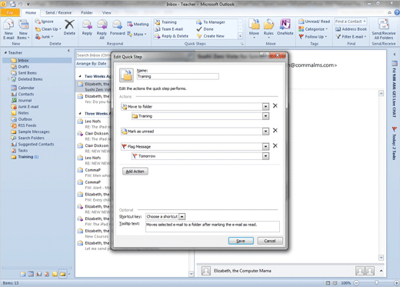This screenshot has width=400, height=287.
Task: Adjust the zoom slider in status bar
Action: click(376, 282)
